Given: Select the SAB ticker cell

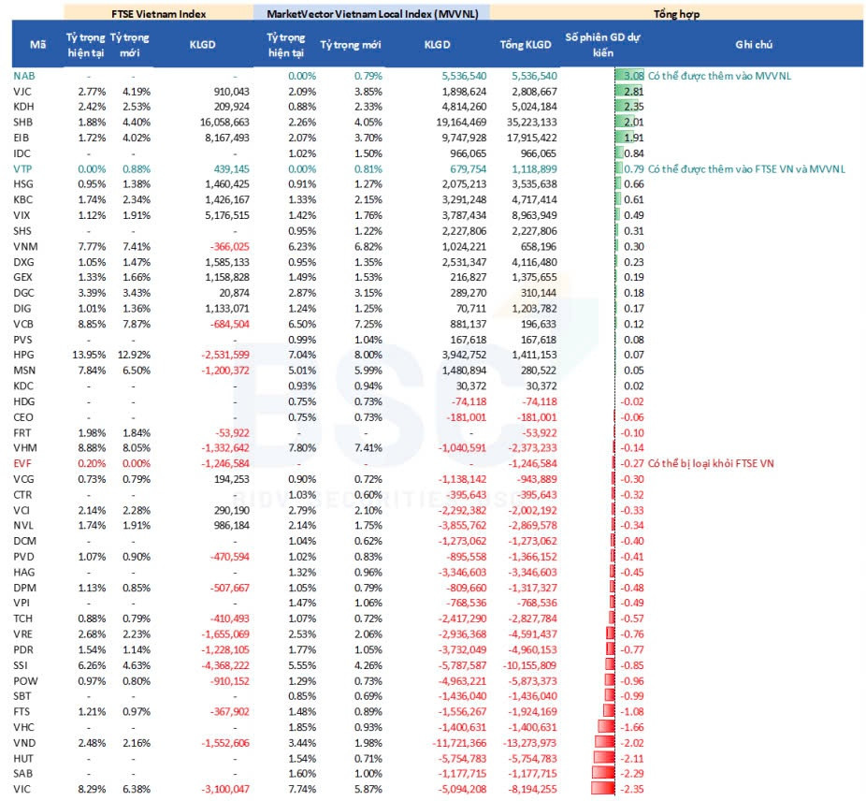Looking at the screenshot, I should [22, 773].
